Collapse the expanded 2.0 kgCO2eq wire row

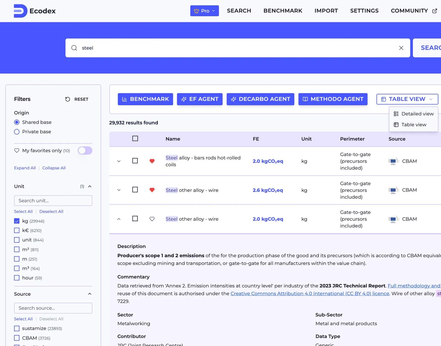point(119,219)
